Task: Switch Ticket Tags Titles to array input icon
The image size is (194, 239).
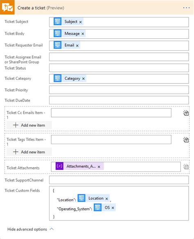Action: (186, 140)
